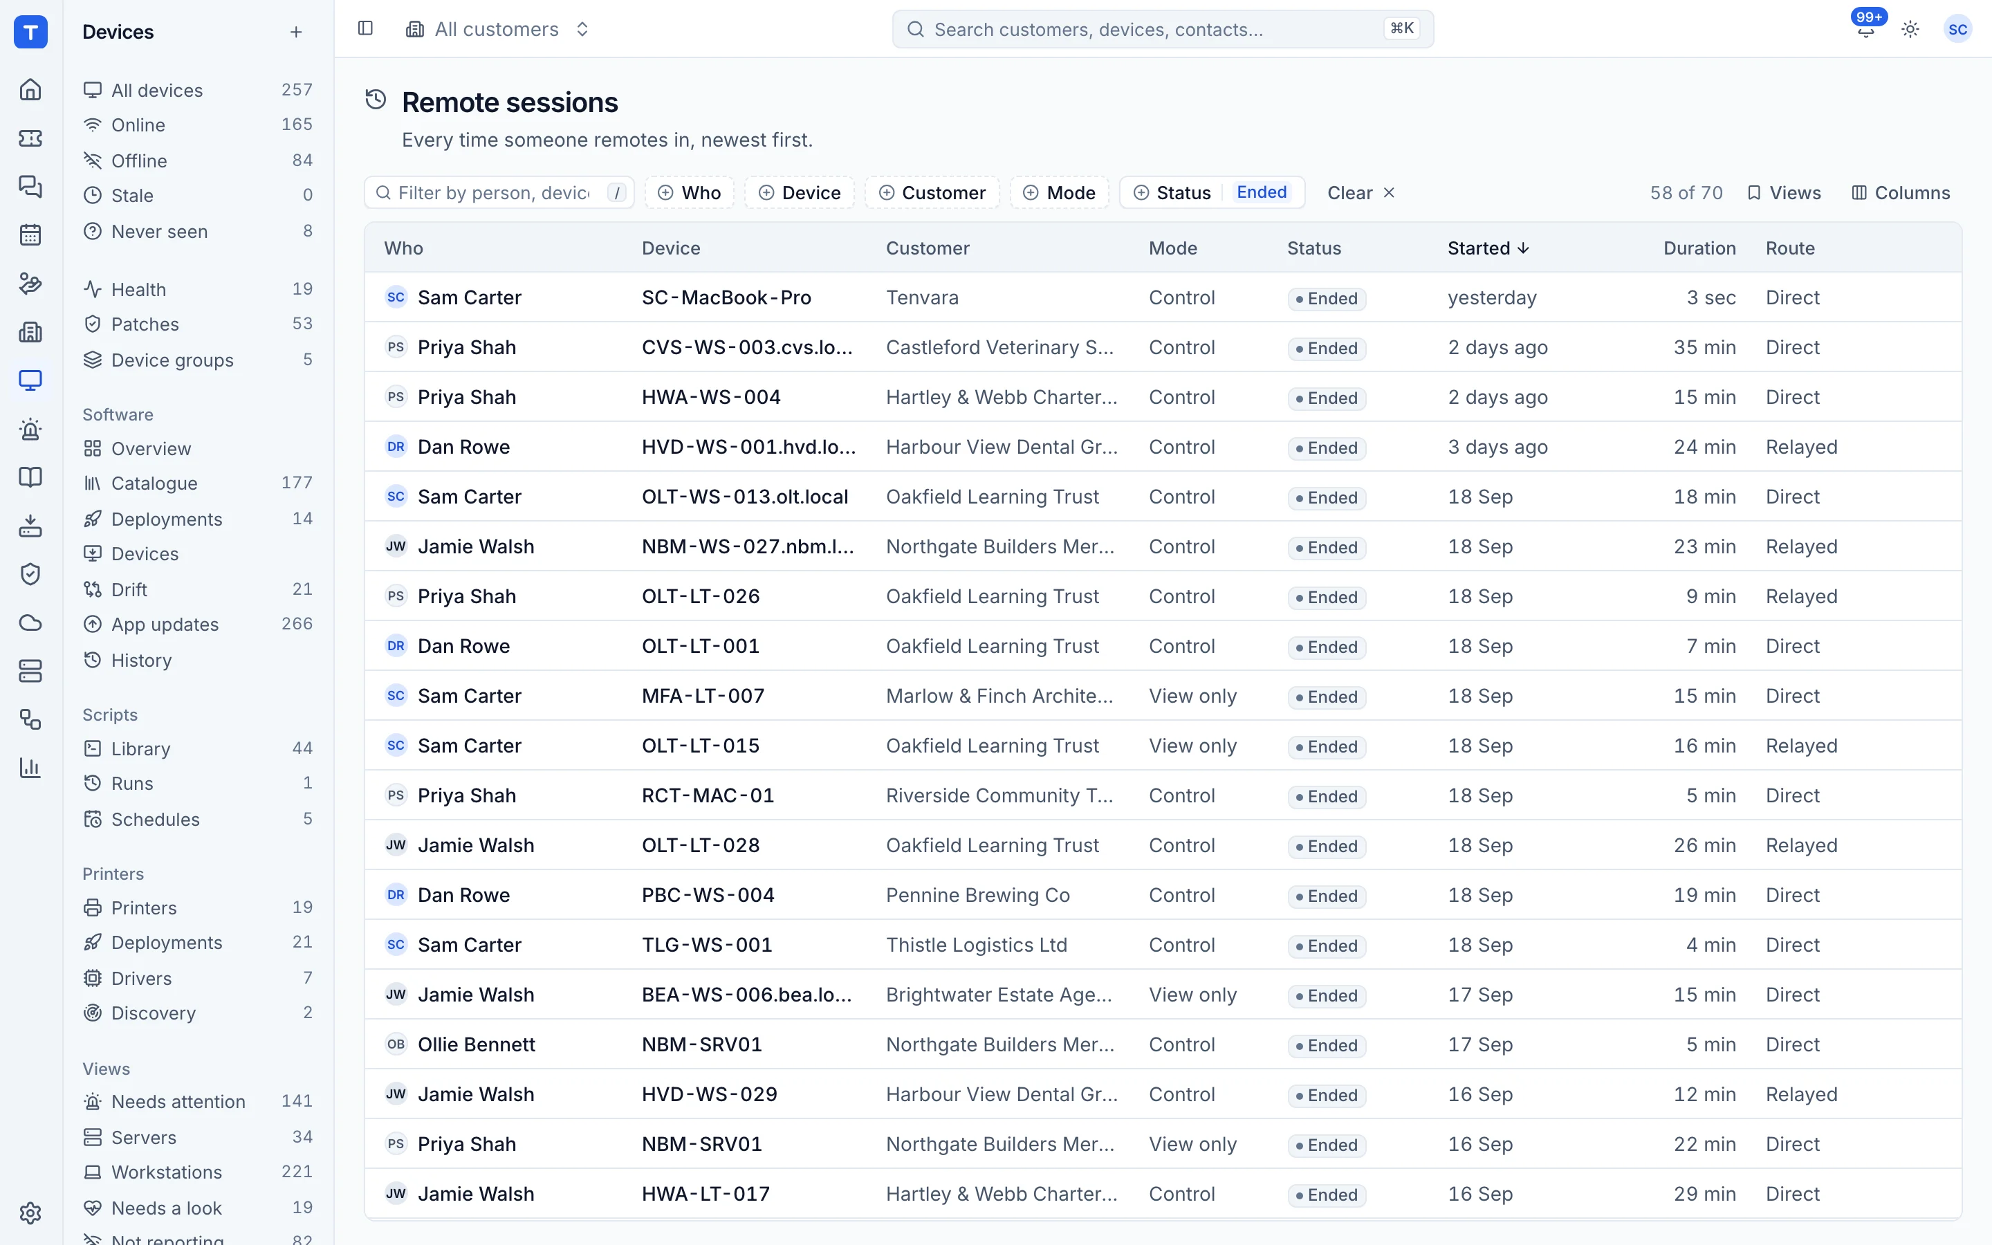Open the Columns chooser
This screenshot has height=1245, width=1992.
(x=1901, y=193)
